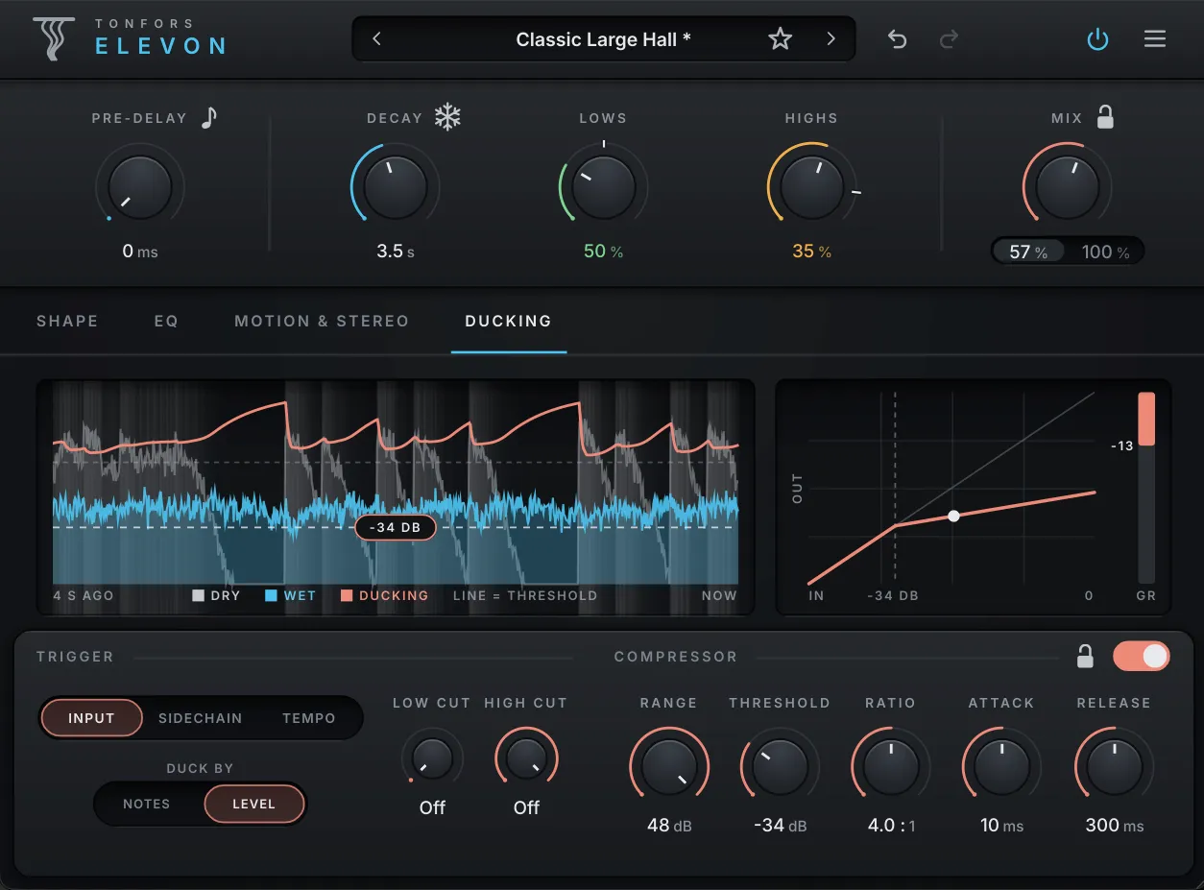Toggle the Mix lock icon
The width and height of the screenshot is (1204, 890).
(1105, 117)
